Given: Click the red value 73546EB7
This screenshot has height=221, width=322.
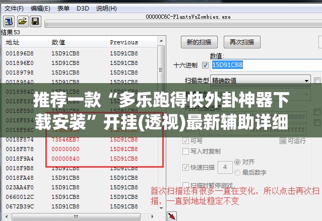Looking at the screenshot, I should pos(66,139).
